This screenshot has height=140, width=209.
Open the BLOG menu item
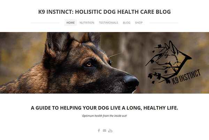(x=126, y=23)
